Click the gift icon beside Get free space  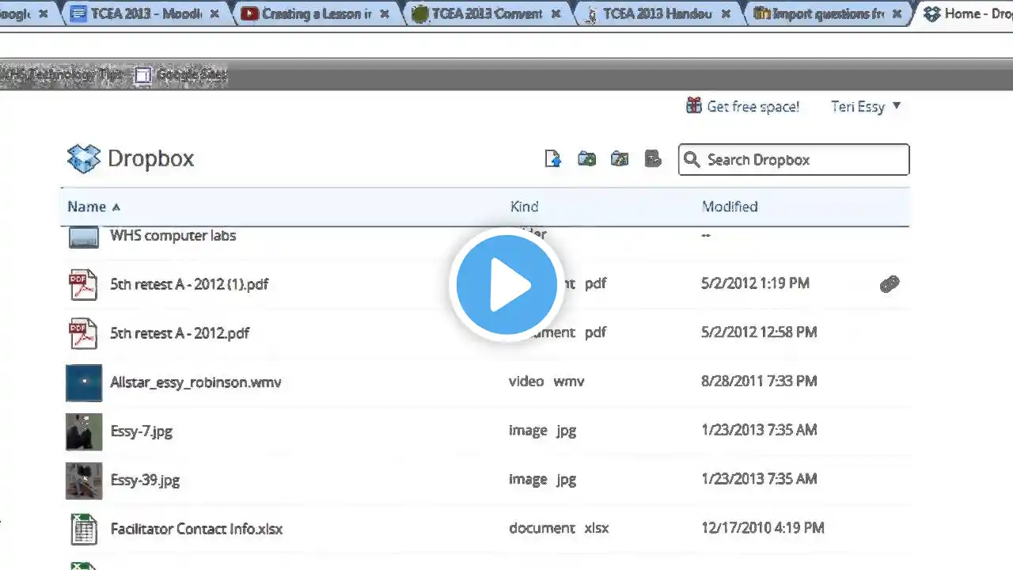tap(694, 106)
